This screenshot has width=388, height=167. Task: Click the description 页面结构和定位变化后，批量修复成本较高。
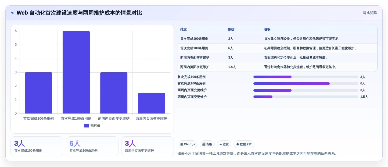coord(296,58)
